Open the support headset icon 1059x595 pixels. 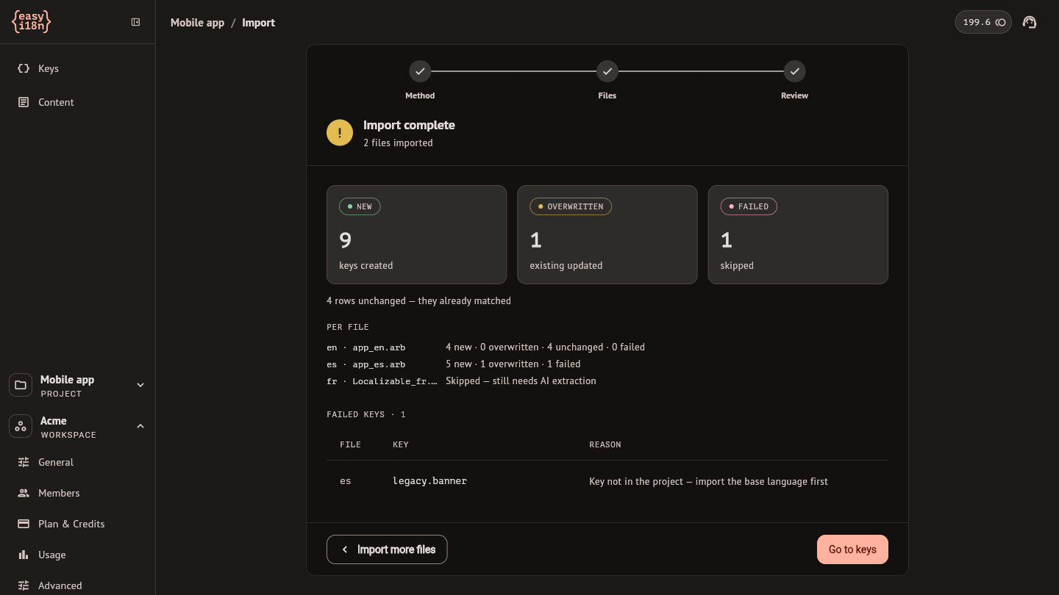tap(1030, 22)
